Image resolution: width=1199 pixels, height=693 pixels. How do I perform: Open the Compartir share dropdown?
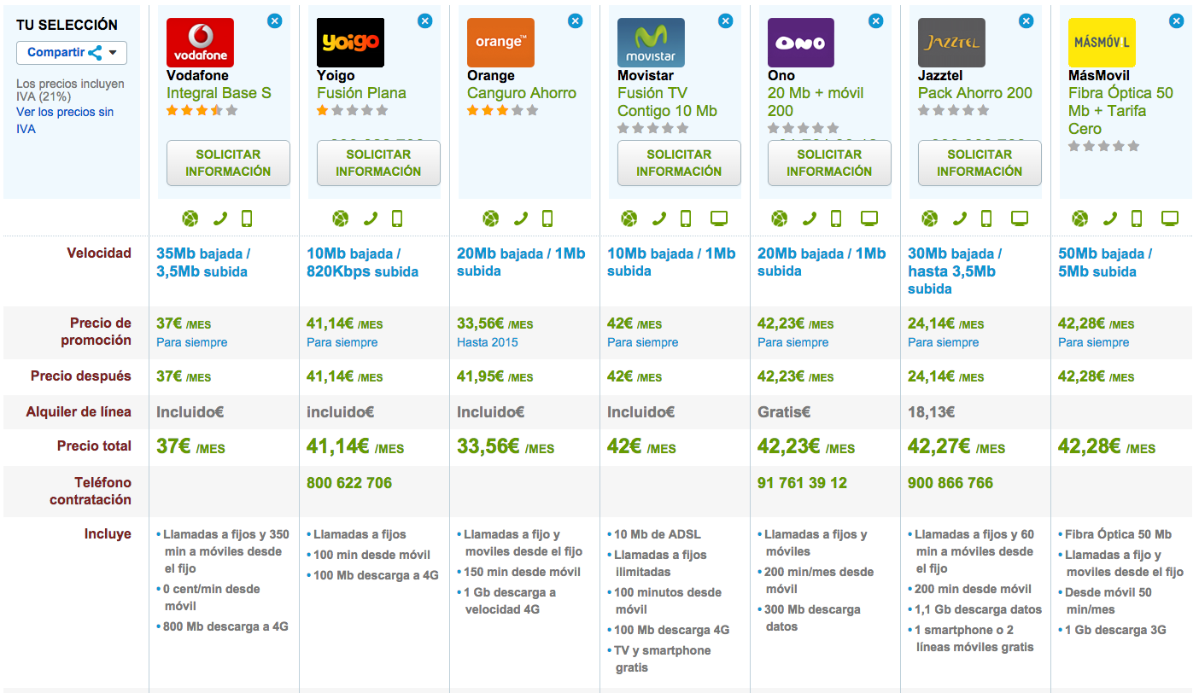72,53
